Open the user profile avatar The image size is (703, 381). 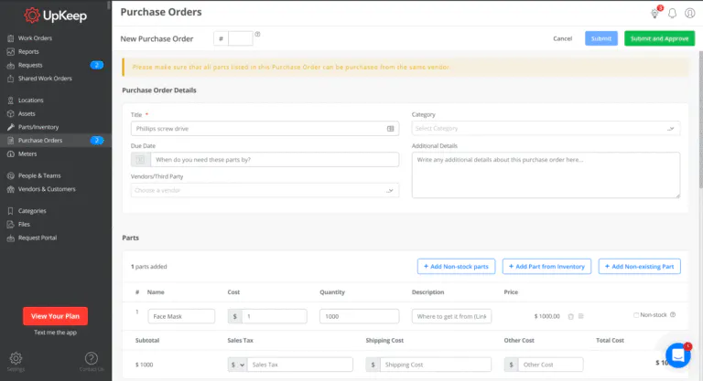[x=689, y=13]
